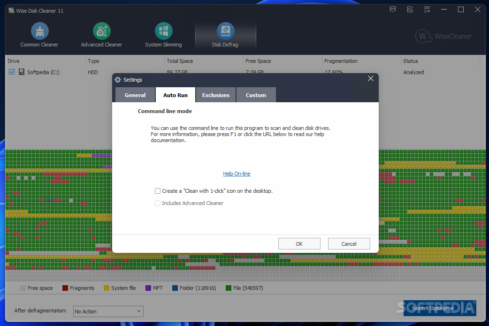Click the System file yellow legend swatch
Image resolution: width=489 pixels, height=326 pixels.
[107, 288]
